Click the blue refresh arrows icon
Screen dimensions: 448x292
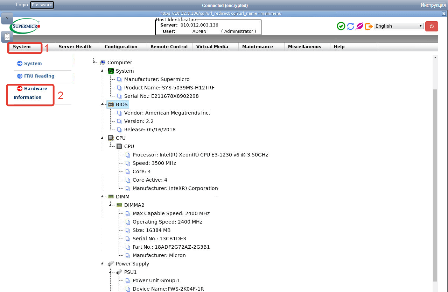(350, 26)
